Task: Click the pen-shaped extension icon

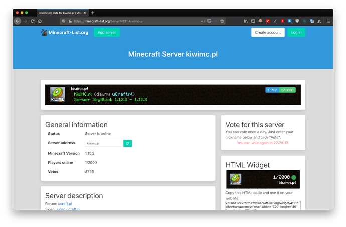Action: (x=275, y=21)
